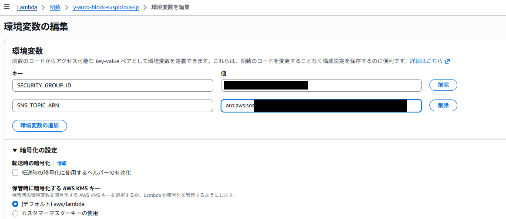Open y-auto-block-suspicious-ip breadcrumb link
This screenshot has height=219, width=506.
[x=106, y=7]
